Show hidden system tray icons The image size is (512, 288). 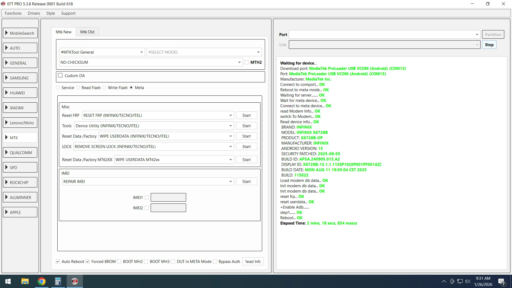444,281
